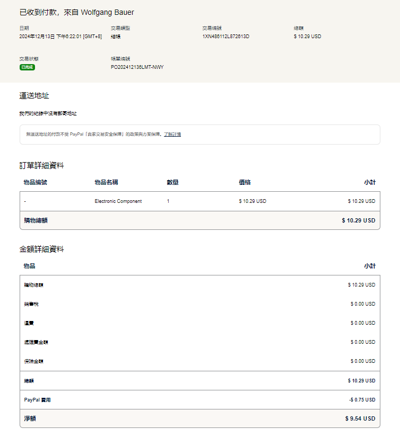
Task: Click the 物品編號 column header
Action: 36,182
